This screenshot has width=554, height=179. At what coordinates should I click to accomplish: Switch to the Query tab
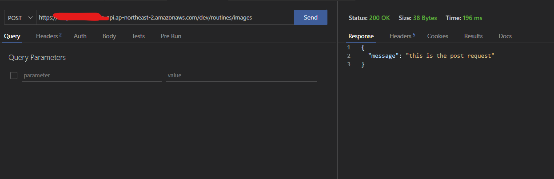coord(12,36)
